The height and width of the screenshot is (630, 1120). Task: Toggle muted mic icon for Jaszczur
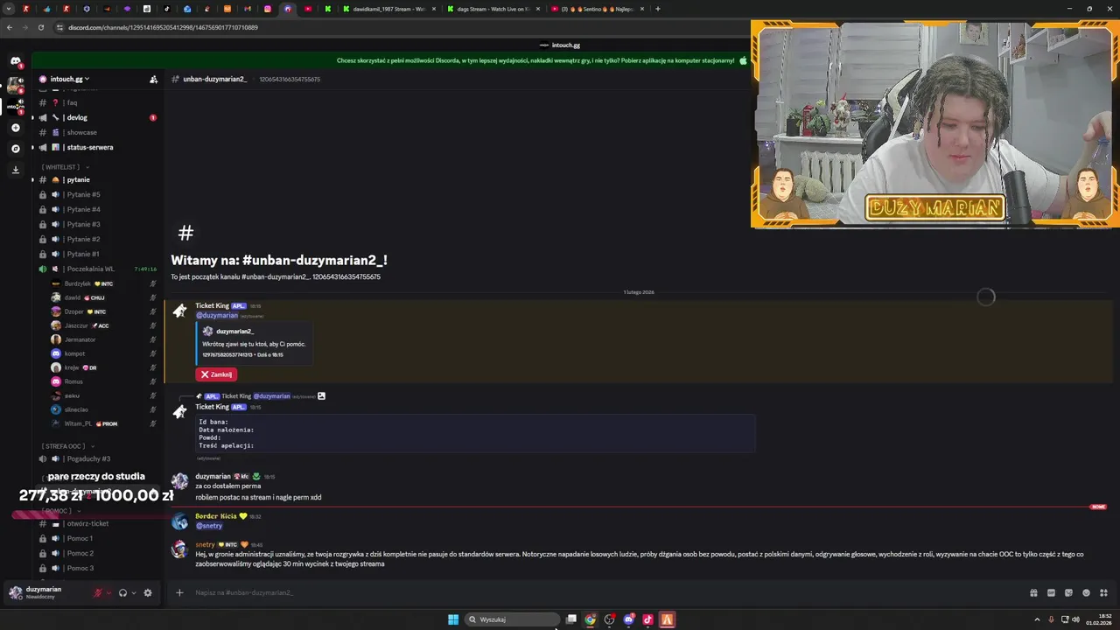pos(152,325)
